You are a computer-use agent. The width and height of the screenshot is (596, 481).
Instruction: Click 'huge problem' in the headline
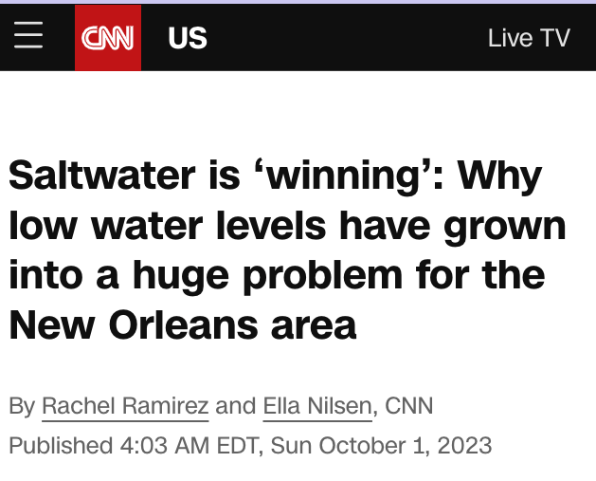pos(253,276)
